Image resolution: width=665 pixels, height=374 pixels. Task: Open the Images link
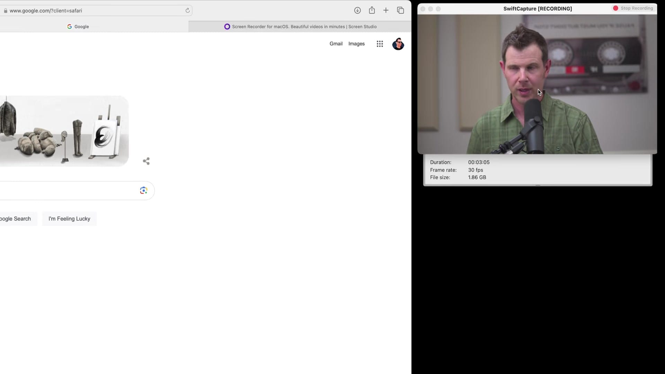tap(356, 44)
